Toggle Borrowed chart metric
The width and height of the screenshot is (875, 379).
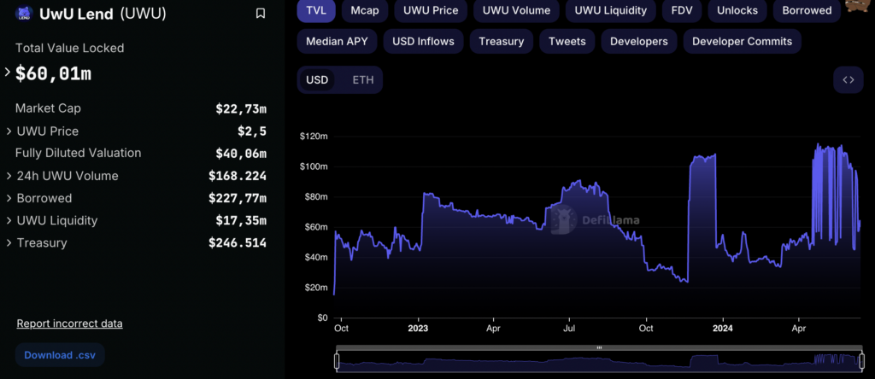[807, 10]
